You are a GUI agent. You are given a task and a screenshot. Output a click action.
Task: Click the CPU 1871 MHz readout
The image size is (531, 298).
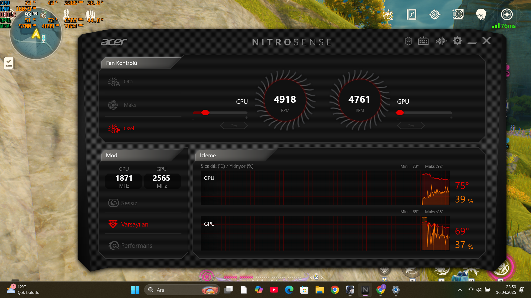124,181
